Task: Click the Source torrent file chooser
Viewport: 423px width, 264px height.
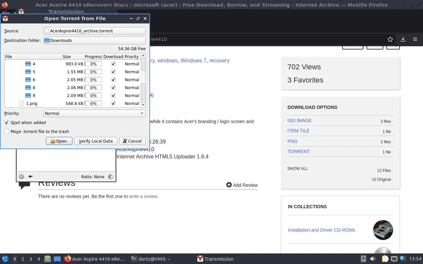Action: coord(95,31)
